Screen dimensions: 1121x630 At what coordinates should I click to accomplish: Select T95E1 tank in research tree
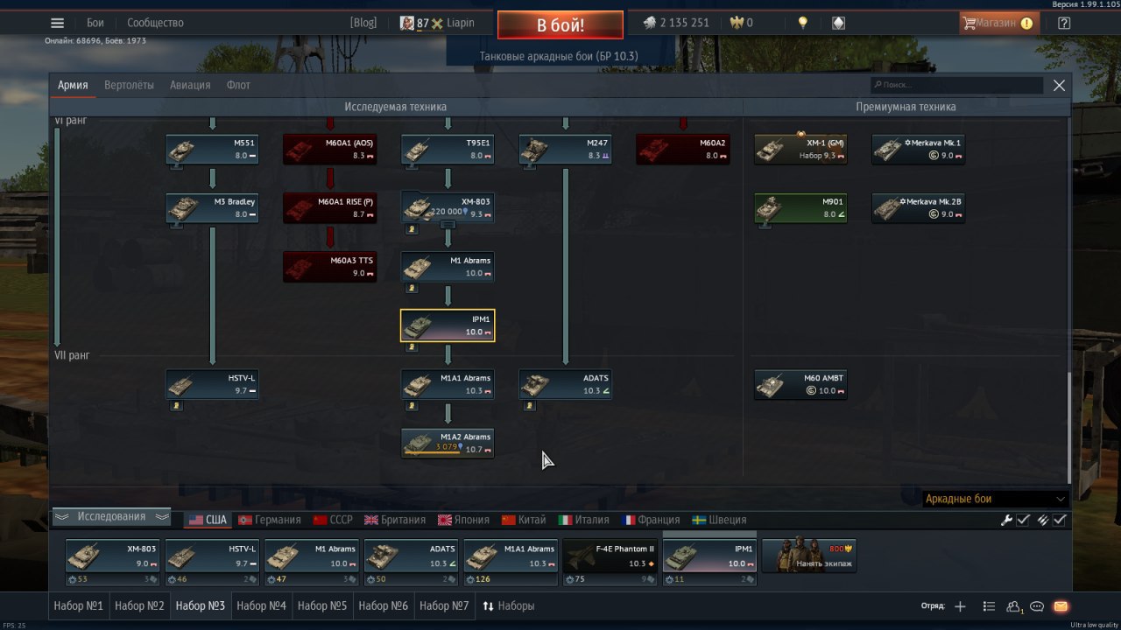[x=448, y=149]
